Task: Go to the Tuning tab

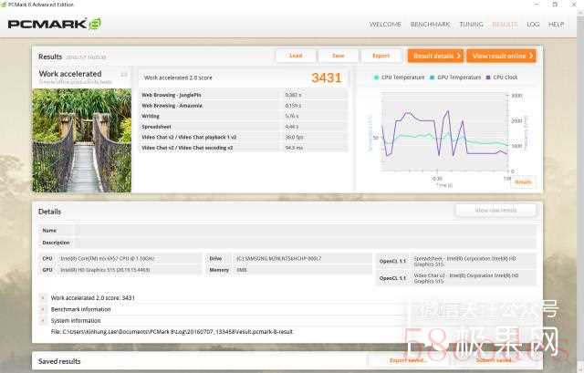Action: pyautogui.click(x=471, y=24)
